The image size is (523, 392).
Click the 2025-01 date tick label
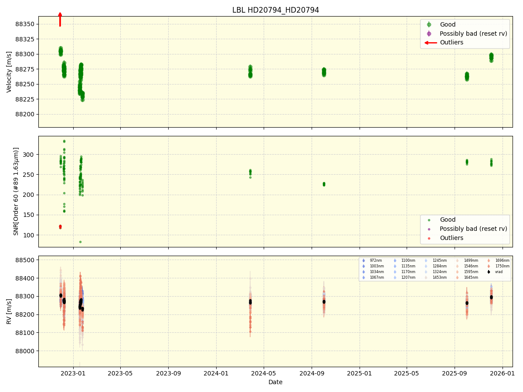360,373
